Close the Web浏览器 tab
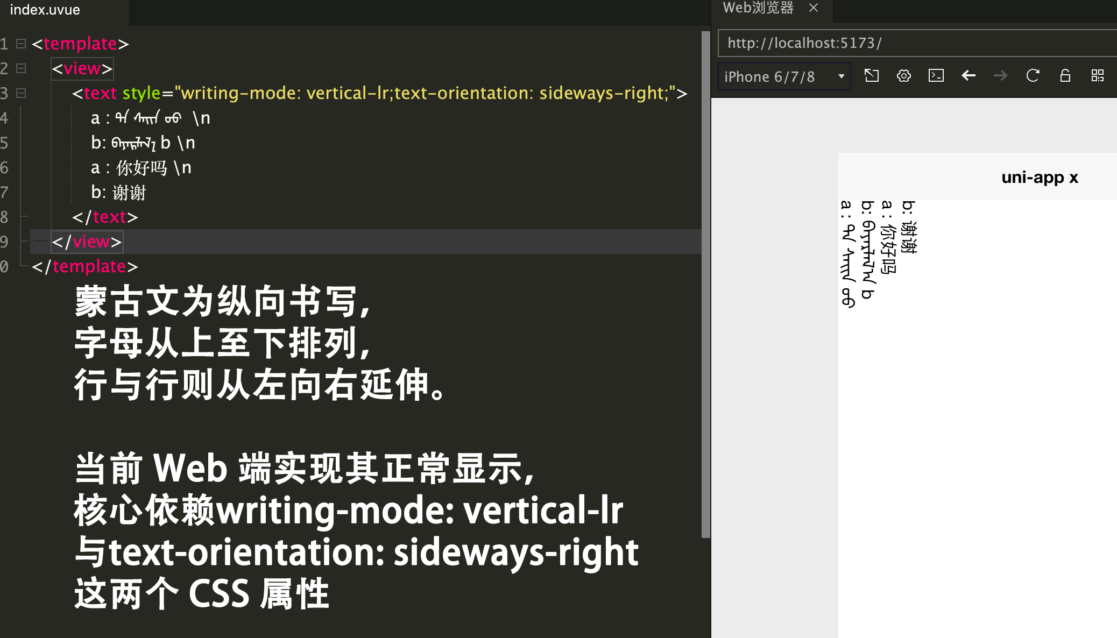Screen dimensions: 1117x638 pyautogui.click(x=814, y=8)
